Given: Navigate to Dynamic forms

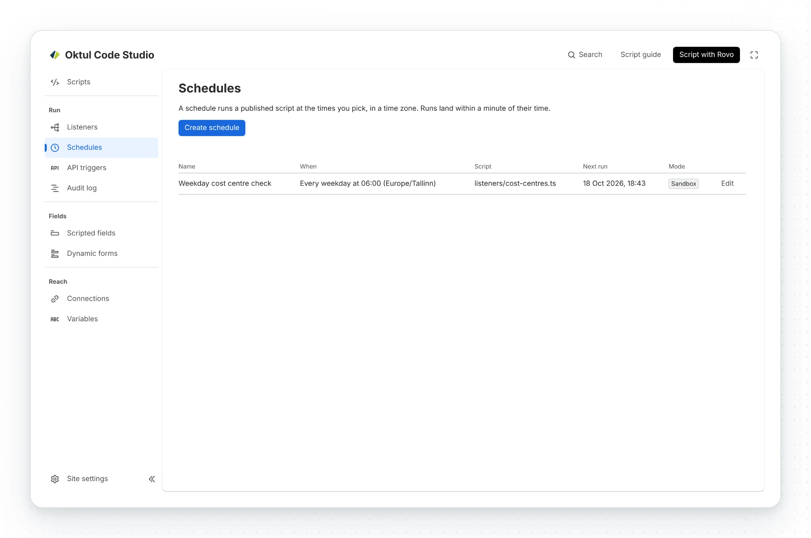Looking at the screenshot, I should coord(101,254).
